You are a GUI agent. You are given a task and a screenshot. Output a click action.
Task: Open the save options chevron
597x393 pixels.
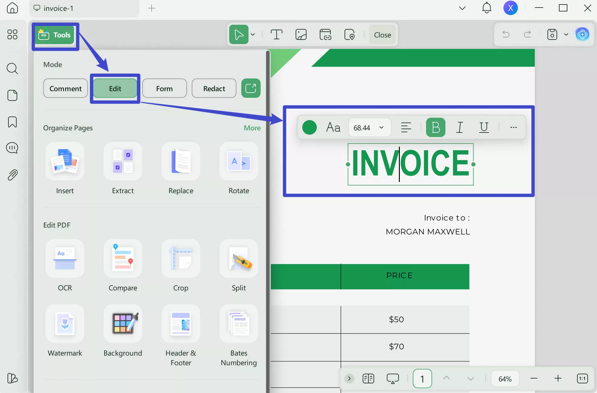pos(566,34)
